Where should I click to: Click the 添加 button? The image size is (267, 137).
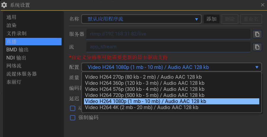[x=212, y=19]
